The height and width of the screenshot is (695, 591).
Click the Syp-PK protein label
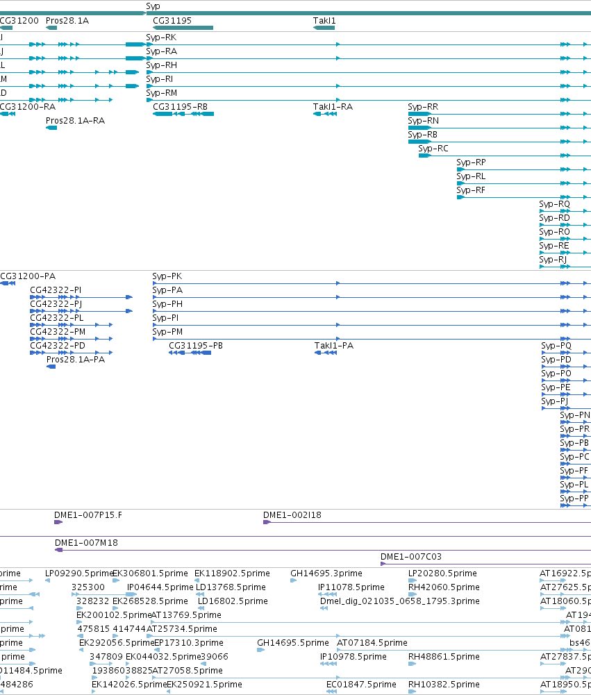pos(167,276)
